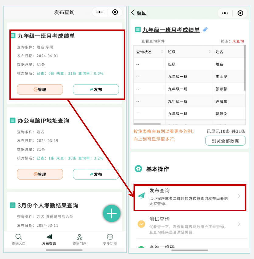The height and width of the screenshot is (259, 254).
Task: Expand 测试查询 row chevron
Action: click(x=239, y=224)
